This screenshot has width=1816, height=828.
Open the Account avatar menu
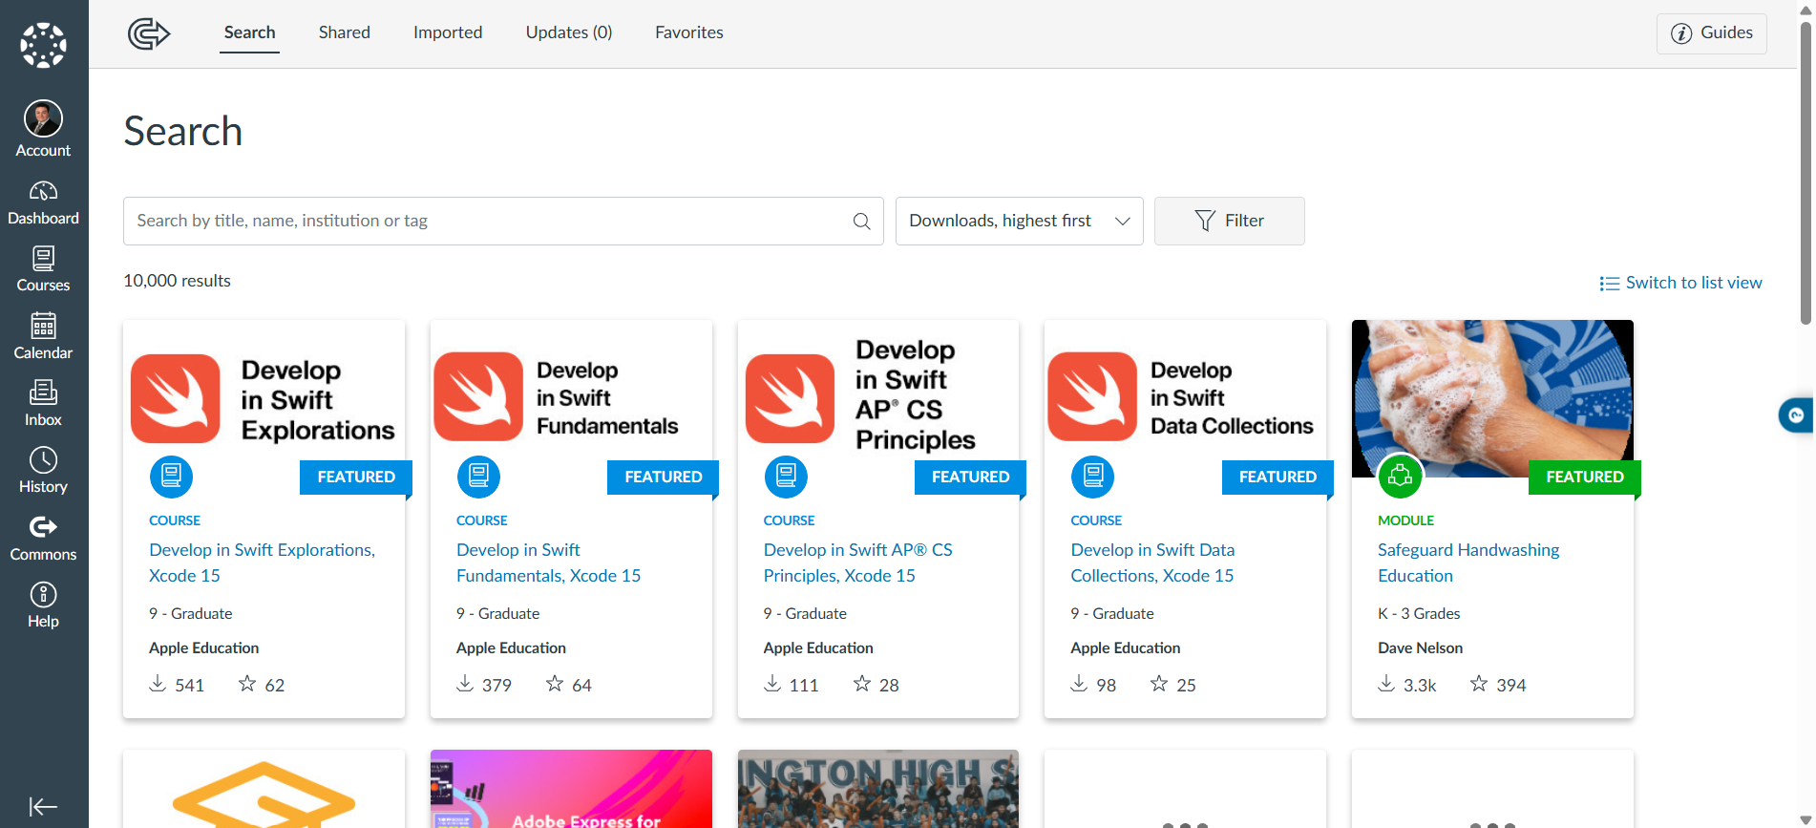43,129
